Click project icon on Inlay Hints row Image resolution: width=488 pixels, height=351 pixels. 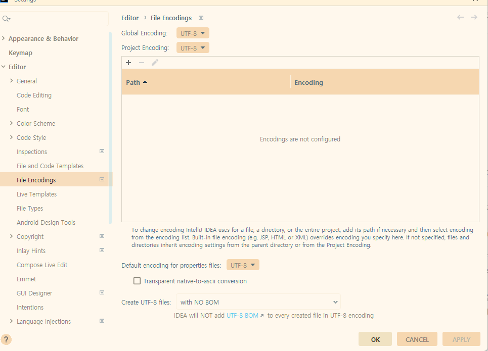click(102, 250)
